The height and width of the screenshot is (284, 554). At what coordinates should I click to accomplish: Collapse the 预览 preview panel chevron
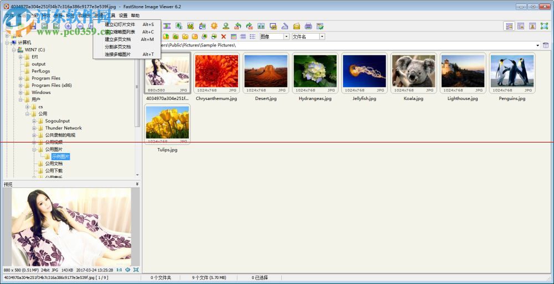click(x=137, y=184)
